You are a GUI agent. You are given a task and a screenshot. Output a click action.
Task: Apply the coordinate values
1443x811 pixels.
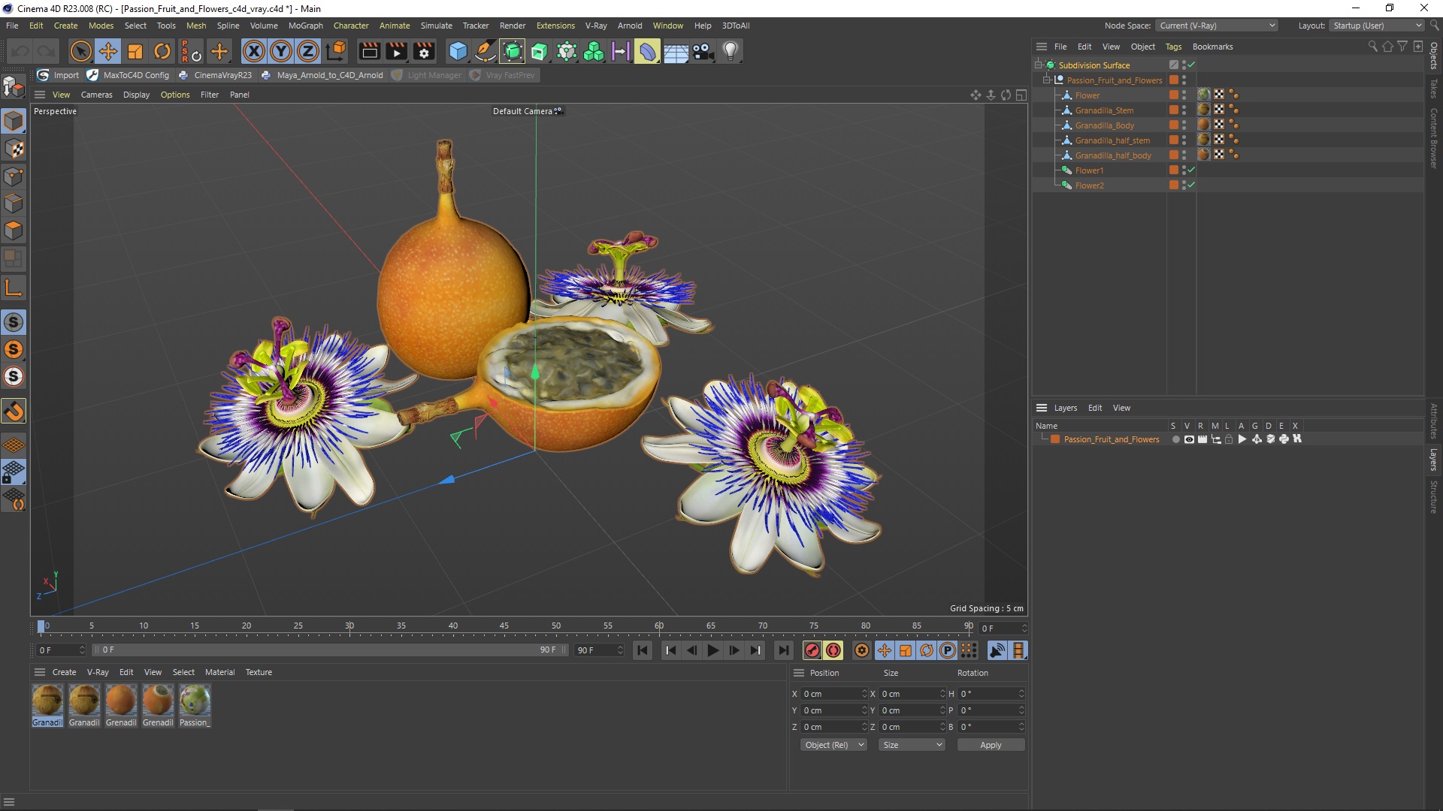(x=991, y=745)
